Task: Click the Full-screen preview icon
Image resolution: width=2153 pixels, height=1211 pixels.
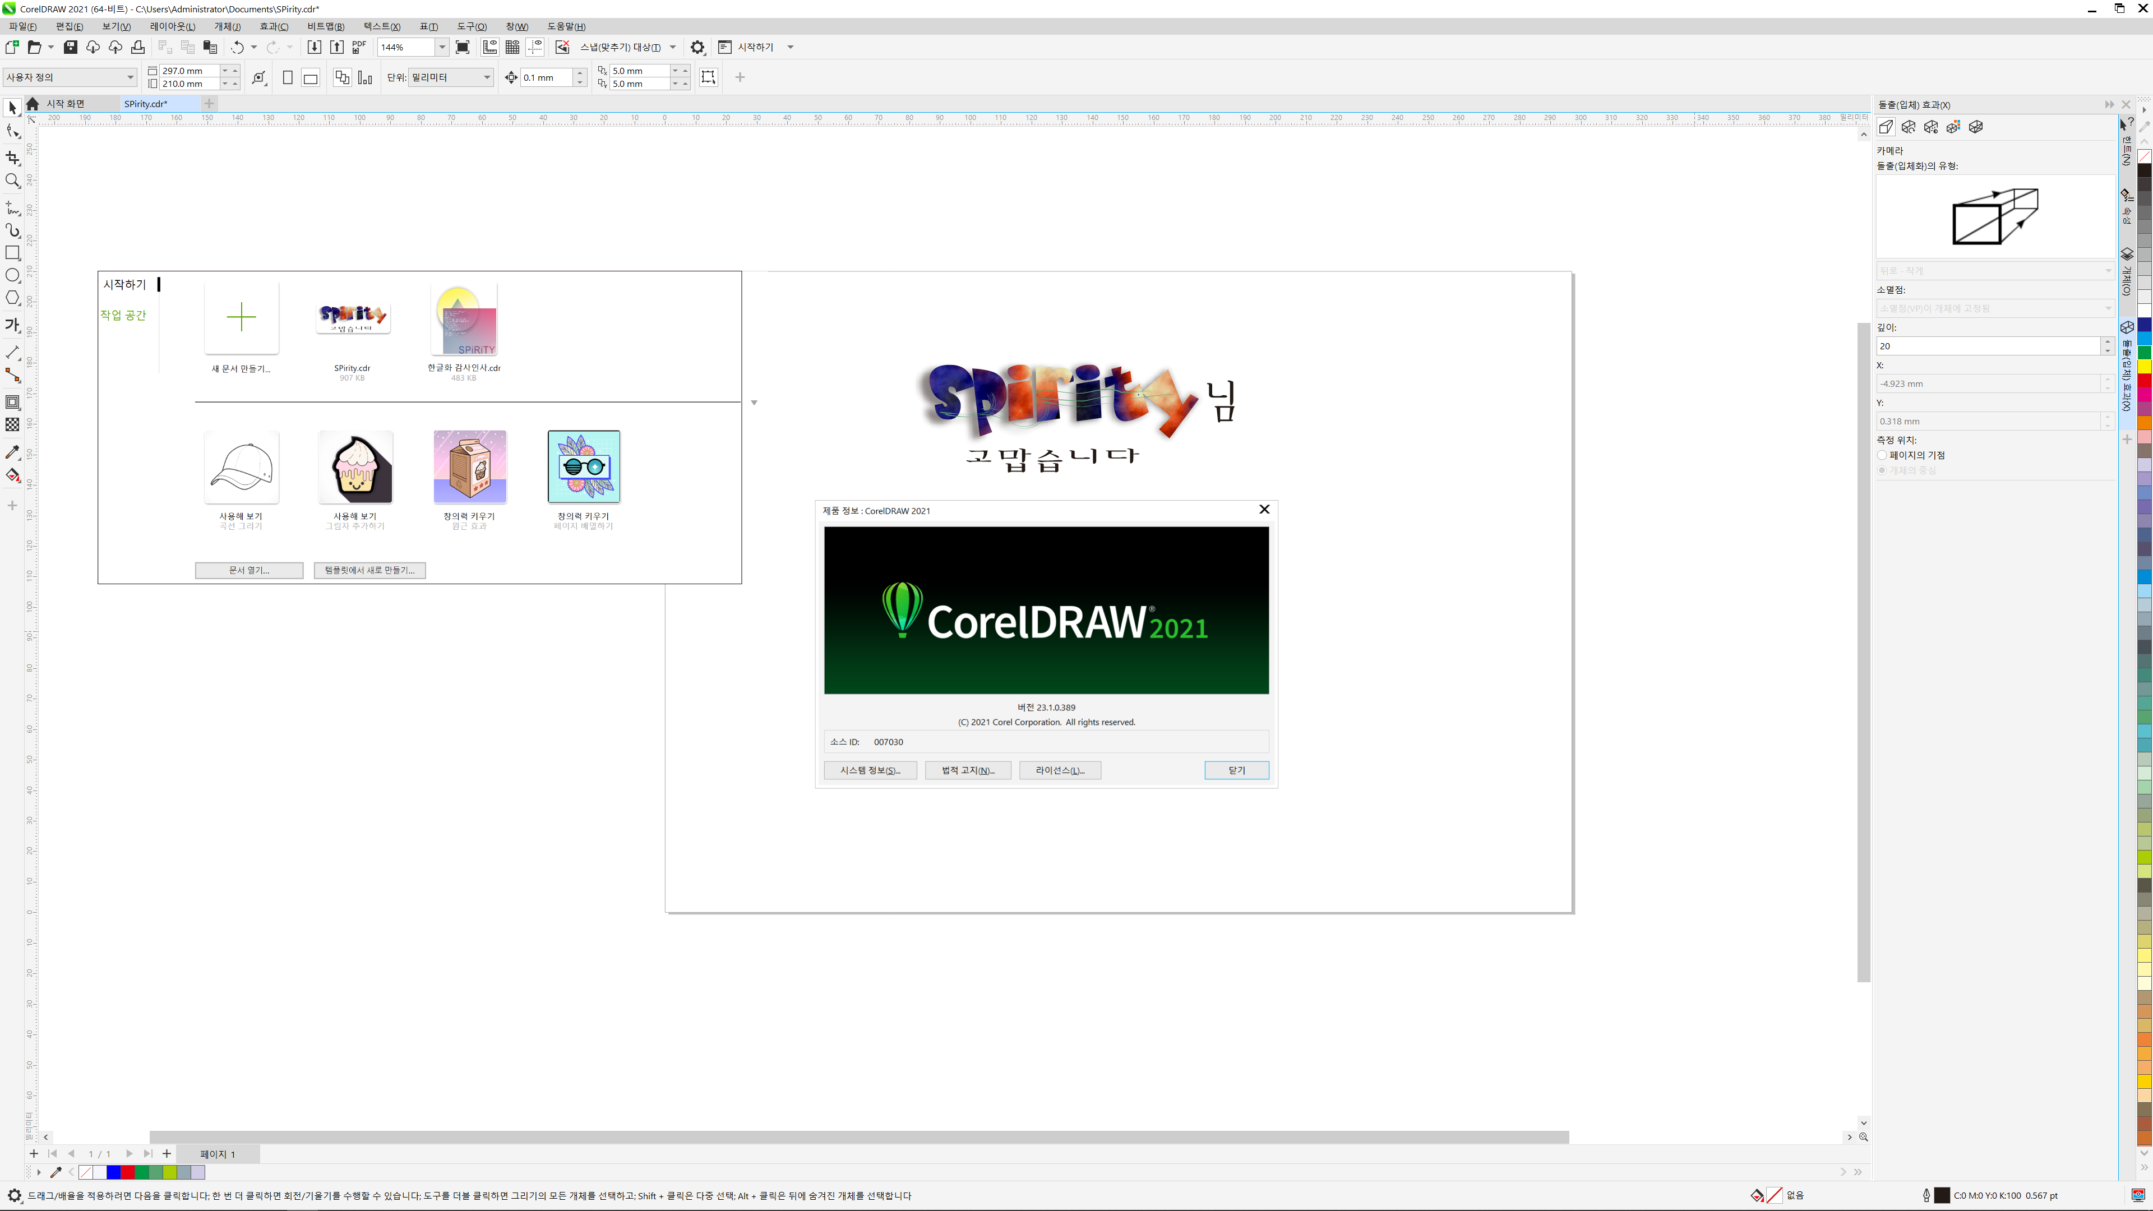Action: tap(462, 47)
